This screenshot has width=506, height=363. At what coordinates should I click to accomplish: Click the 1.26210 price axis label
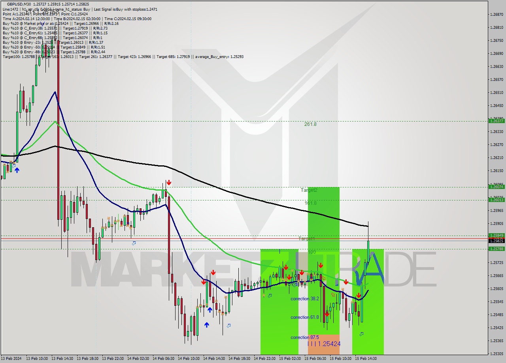click(497, 157)
